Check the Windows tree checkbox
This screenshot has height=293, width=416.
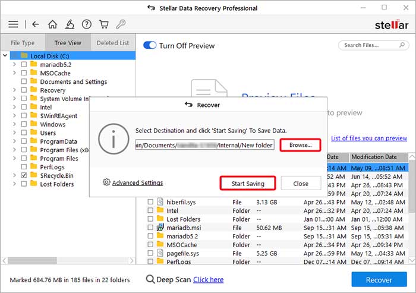[x=24, y=124]
